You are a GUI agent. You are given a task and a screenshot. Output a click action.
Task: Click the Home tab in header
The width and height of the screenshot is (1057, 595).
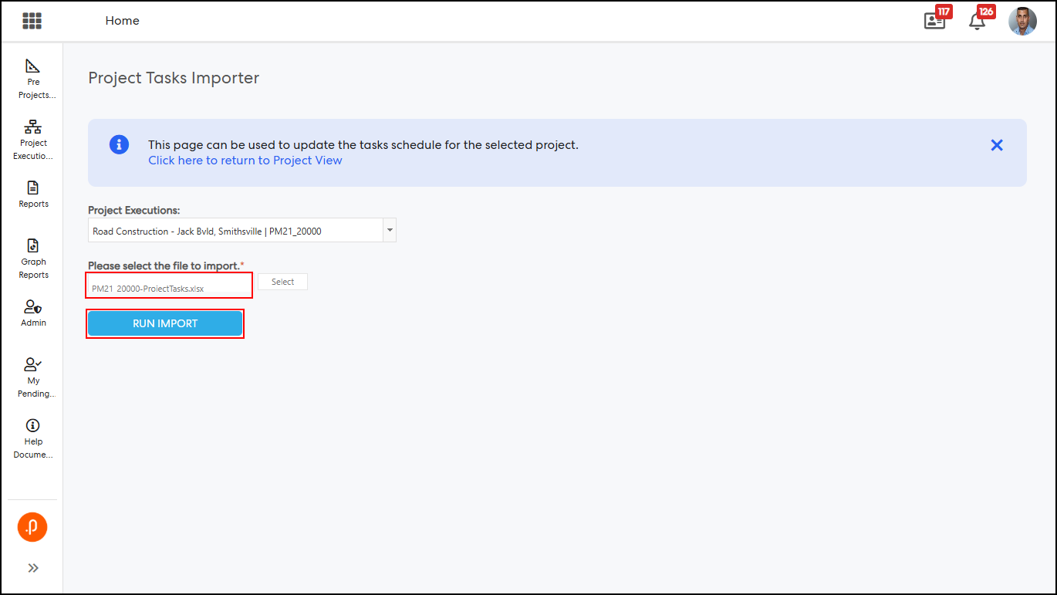[122, 21]
